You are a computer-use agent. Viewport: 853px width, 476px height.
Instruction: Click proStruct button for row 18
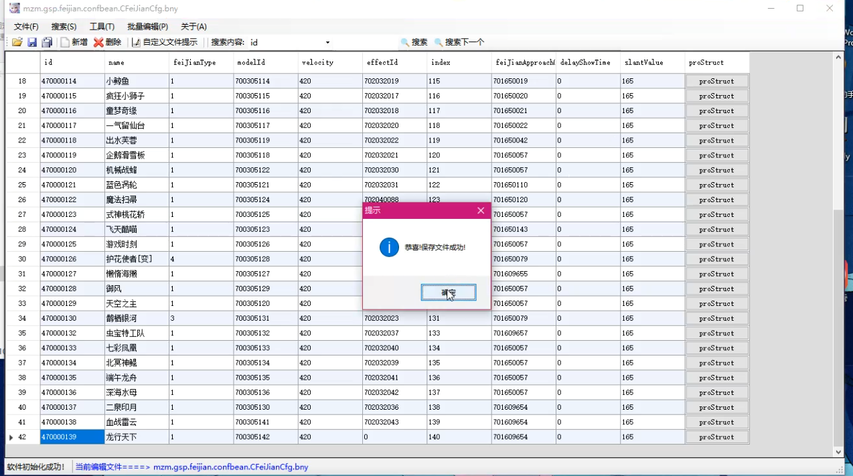pyautogui.click(x=716, y=81)
